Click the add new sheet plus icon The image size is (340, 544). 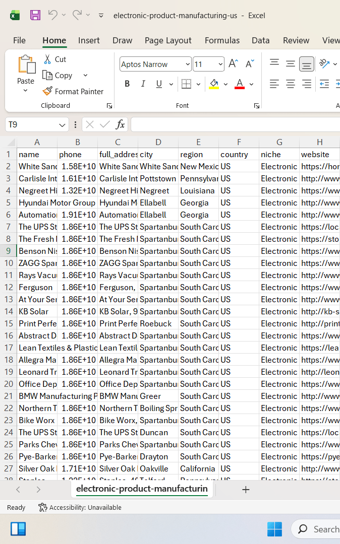point(246,490)
